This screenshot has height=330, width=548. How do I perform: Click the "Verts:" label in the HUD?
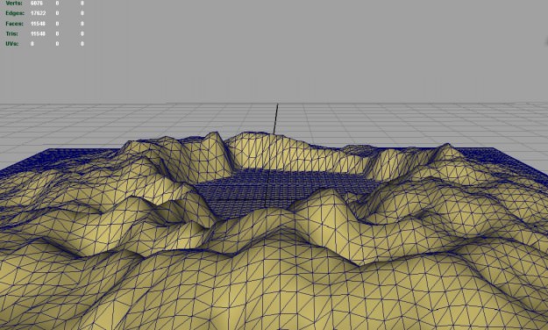click(x=14, y=3)
